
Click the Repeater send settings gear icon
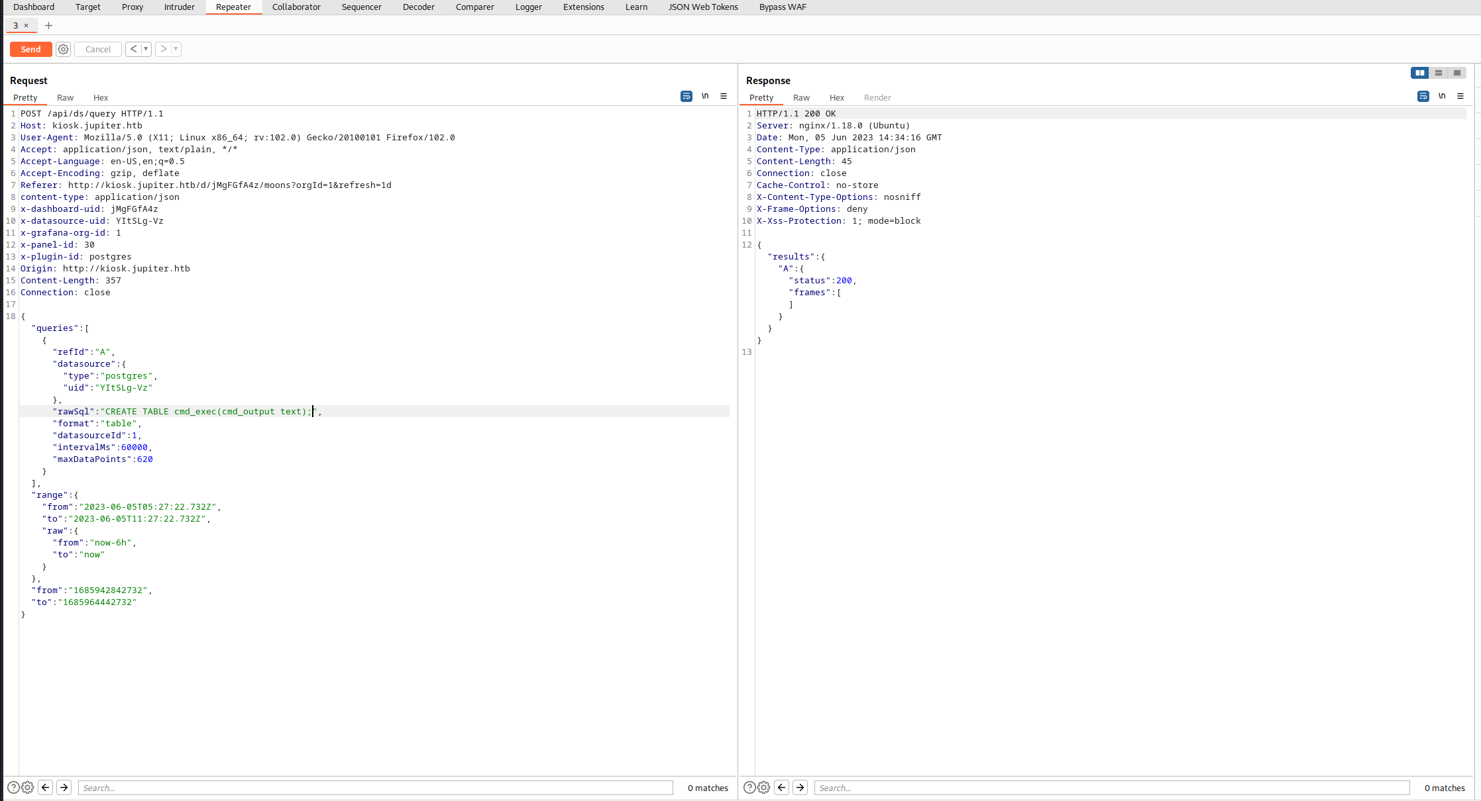coord(63,49)
